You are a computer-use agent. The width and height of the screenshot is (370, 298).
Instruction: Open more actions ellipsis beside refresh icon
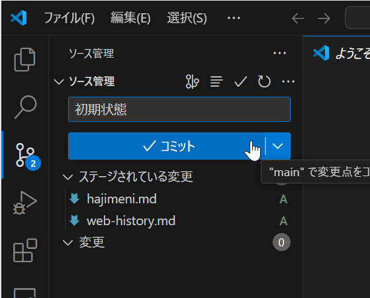tap(288, 81)
